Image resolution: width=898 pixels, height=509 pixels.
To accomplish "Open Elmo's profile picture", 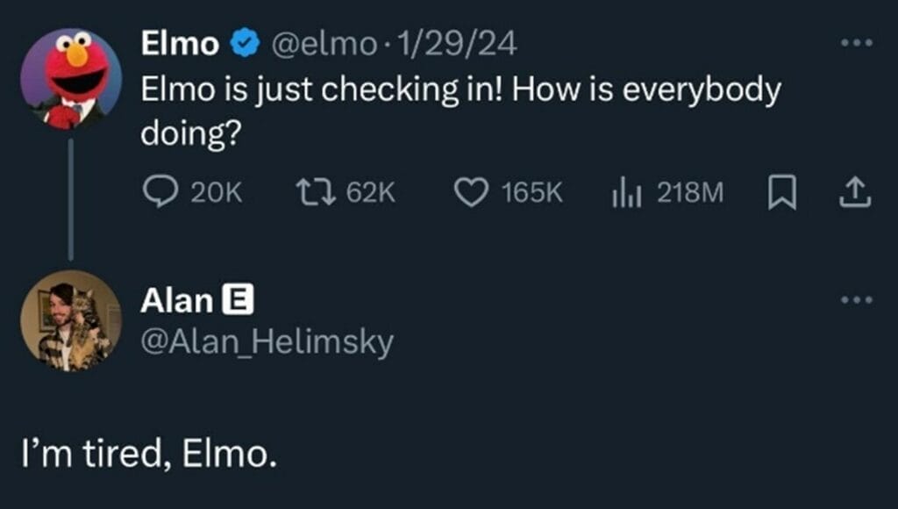I will click(71, 78).
